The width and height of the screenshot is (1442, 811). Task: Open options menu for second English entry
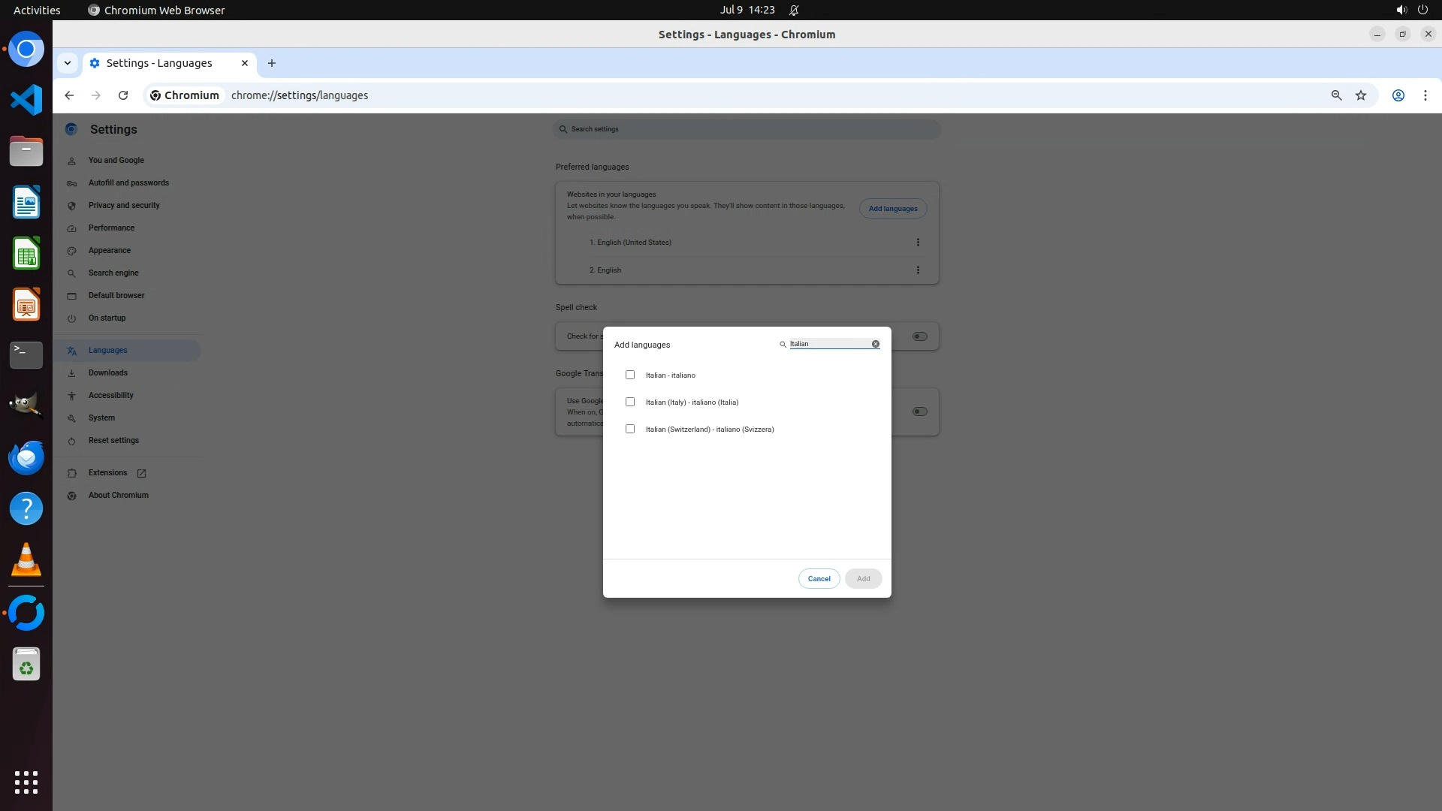[x=917, y=270]
